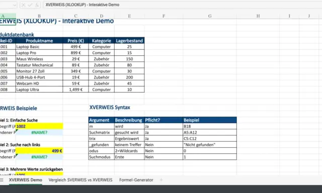Image resolution: width=322 pixels, height=193 pixels.
Task: Select column A header
Action: 8,16
